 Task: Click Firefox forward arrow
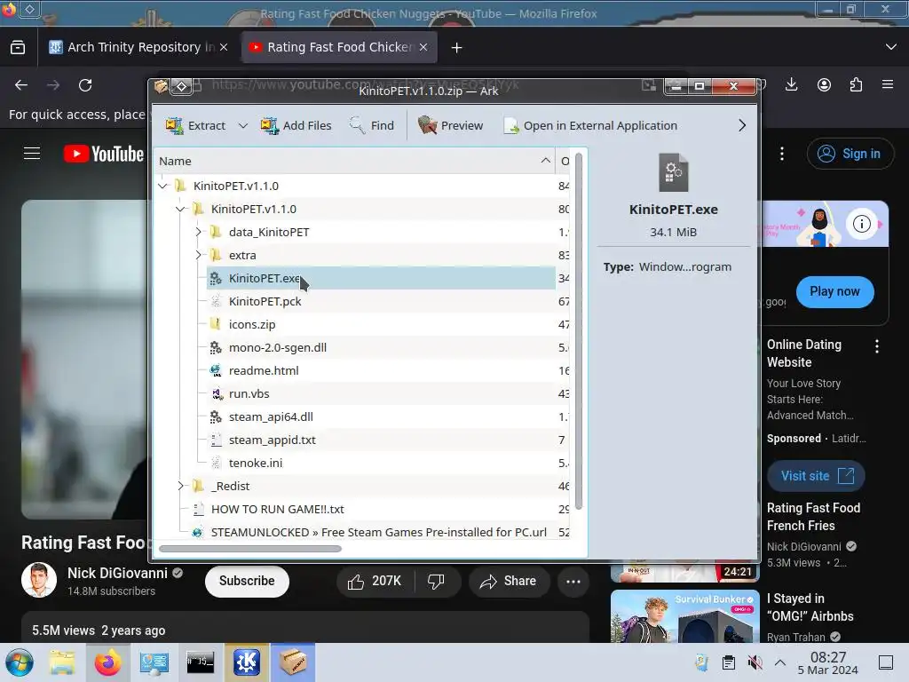[53, 85]
